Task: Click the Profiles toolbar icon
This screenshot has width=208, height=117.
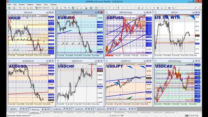Action: pos(14,8)
